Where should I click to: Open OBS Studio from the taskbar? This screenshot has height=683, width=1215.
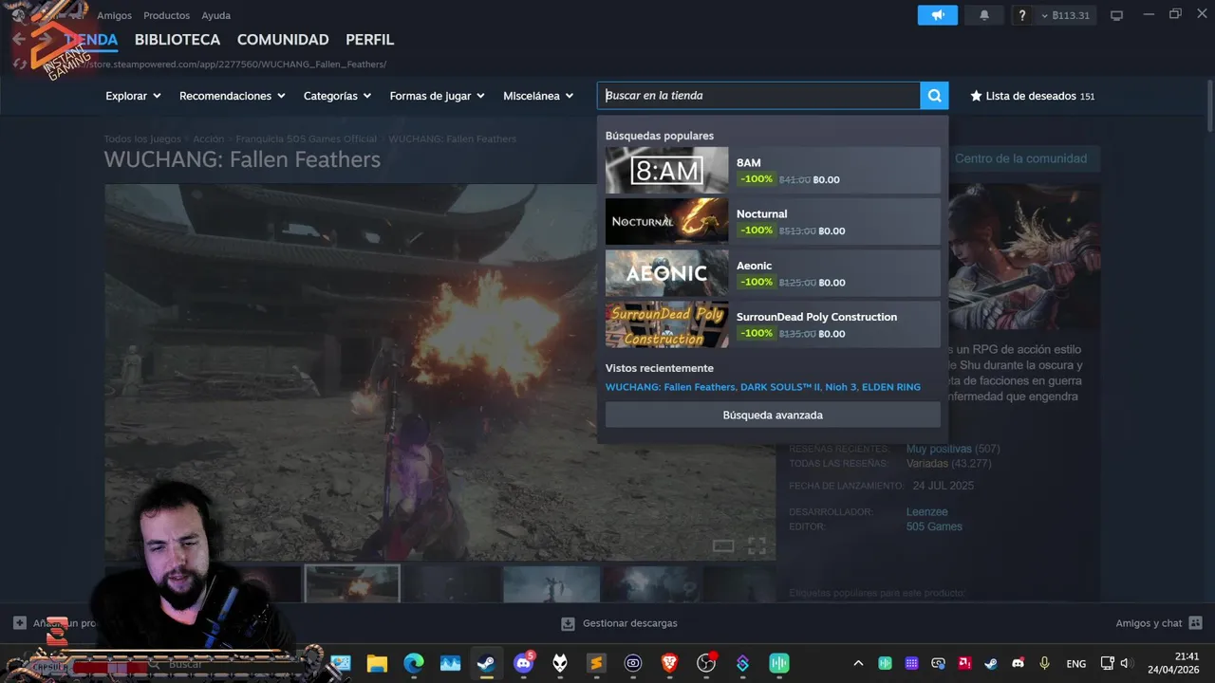[706, 663]
